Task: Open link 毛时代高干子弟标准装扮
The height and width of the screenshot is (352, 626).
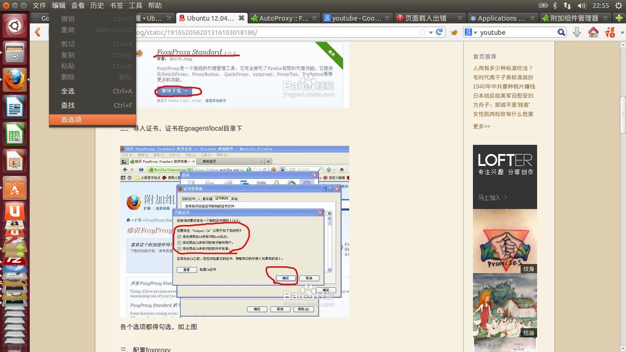Action: tap(503, 77)
